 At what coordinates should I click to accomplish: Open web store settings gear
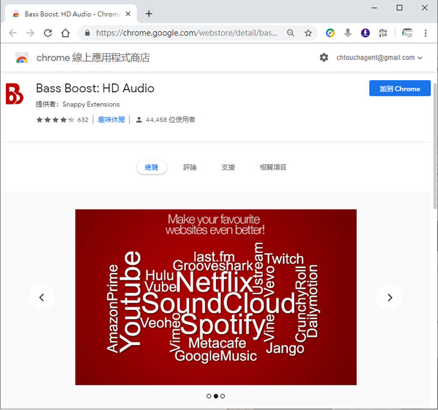click(323, 58)
